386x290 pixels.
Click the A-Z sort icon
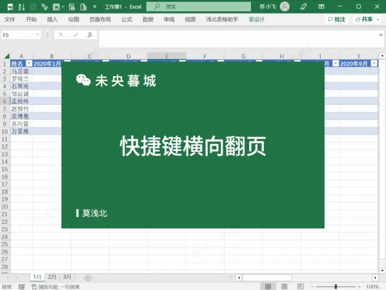coord(22,7)
